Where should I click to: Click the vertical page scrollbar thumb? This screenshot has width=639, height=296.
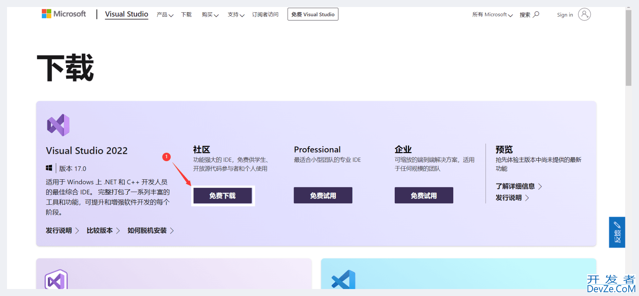point(628,48)
